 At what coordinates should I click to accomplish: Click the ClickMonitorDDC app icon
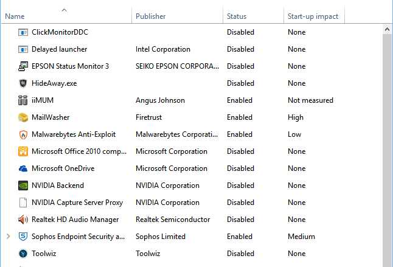coord(23,32)
